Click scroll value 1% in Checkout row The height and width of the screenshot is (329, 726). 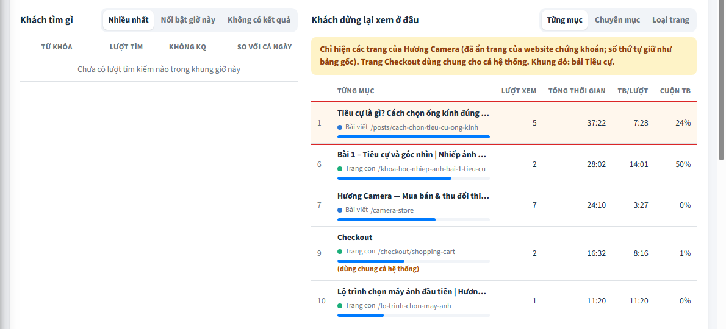pyautogui.click(x=685, y=253)
